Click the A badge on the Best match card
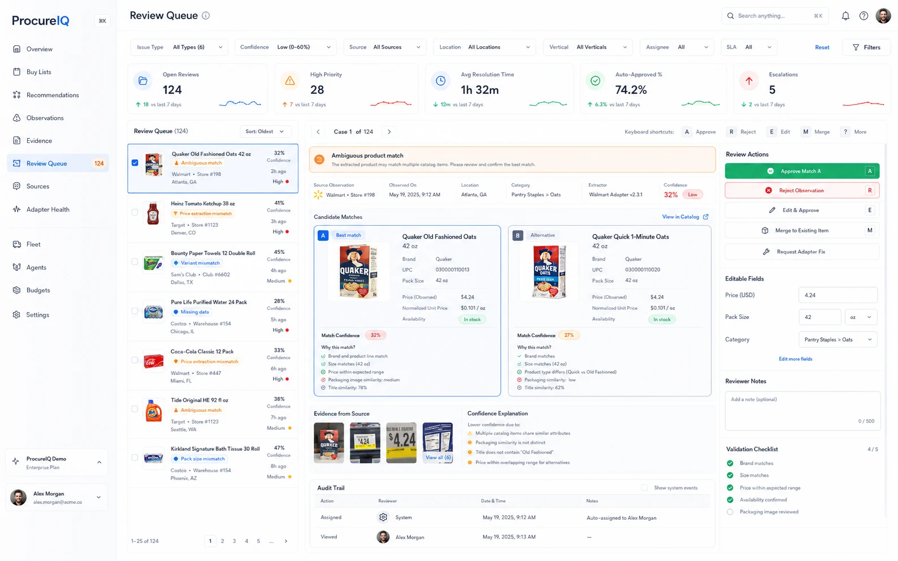 [x=323, y=235]
